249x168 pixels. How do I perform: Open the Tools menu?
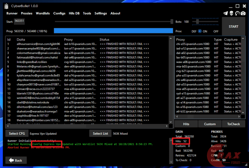pyautogui.click(x=87, y=13)
